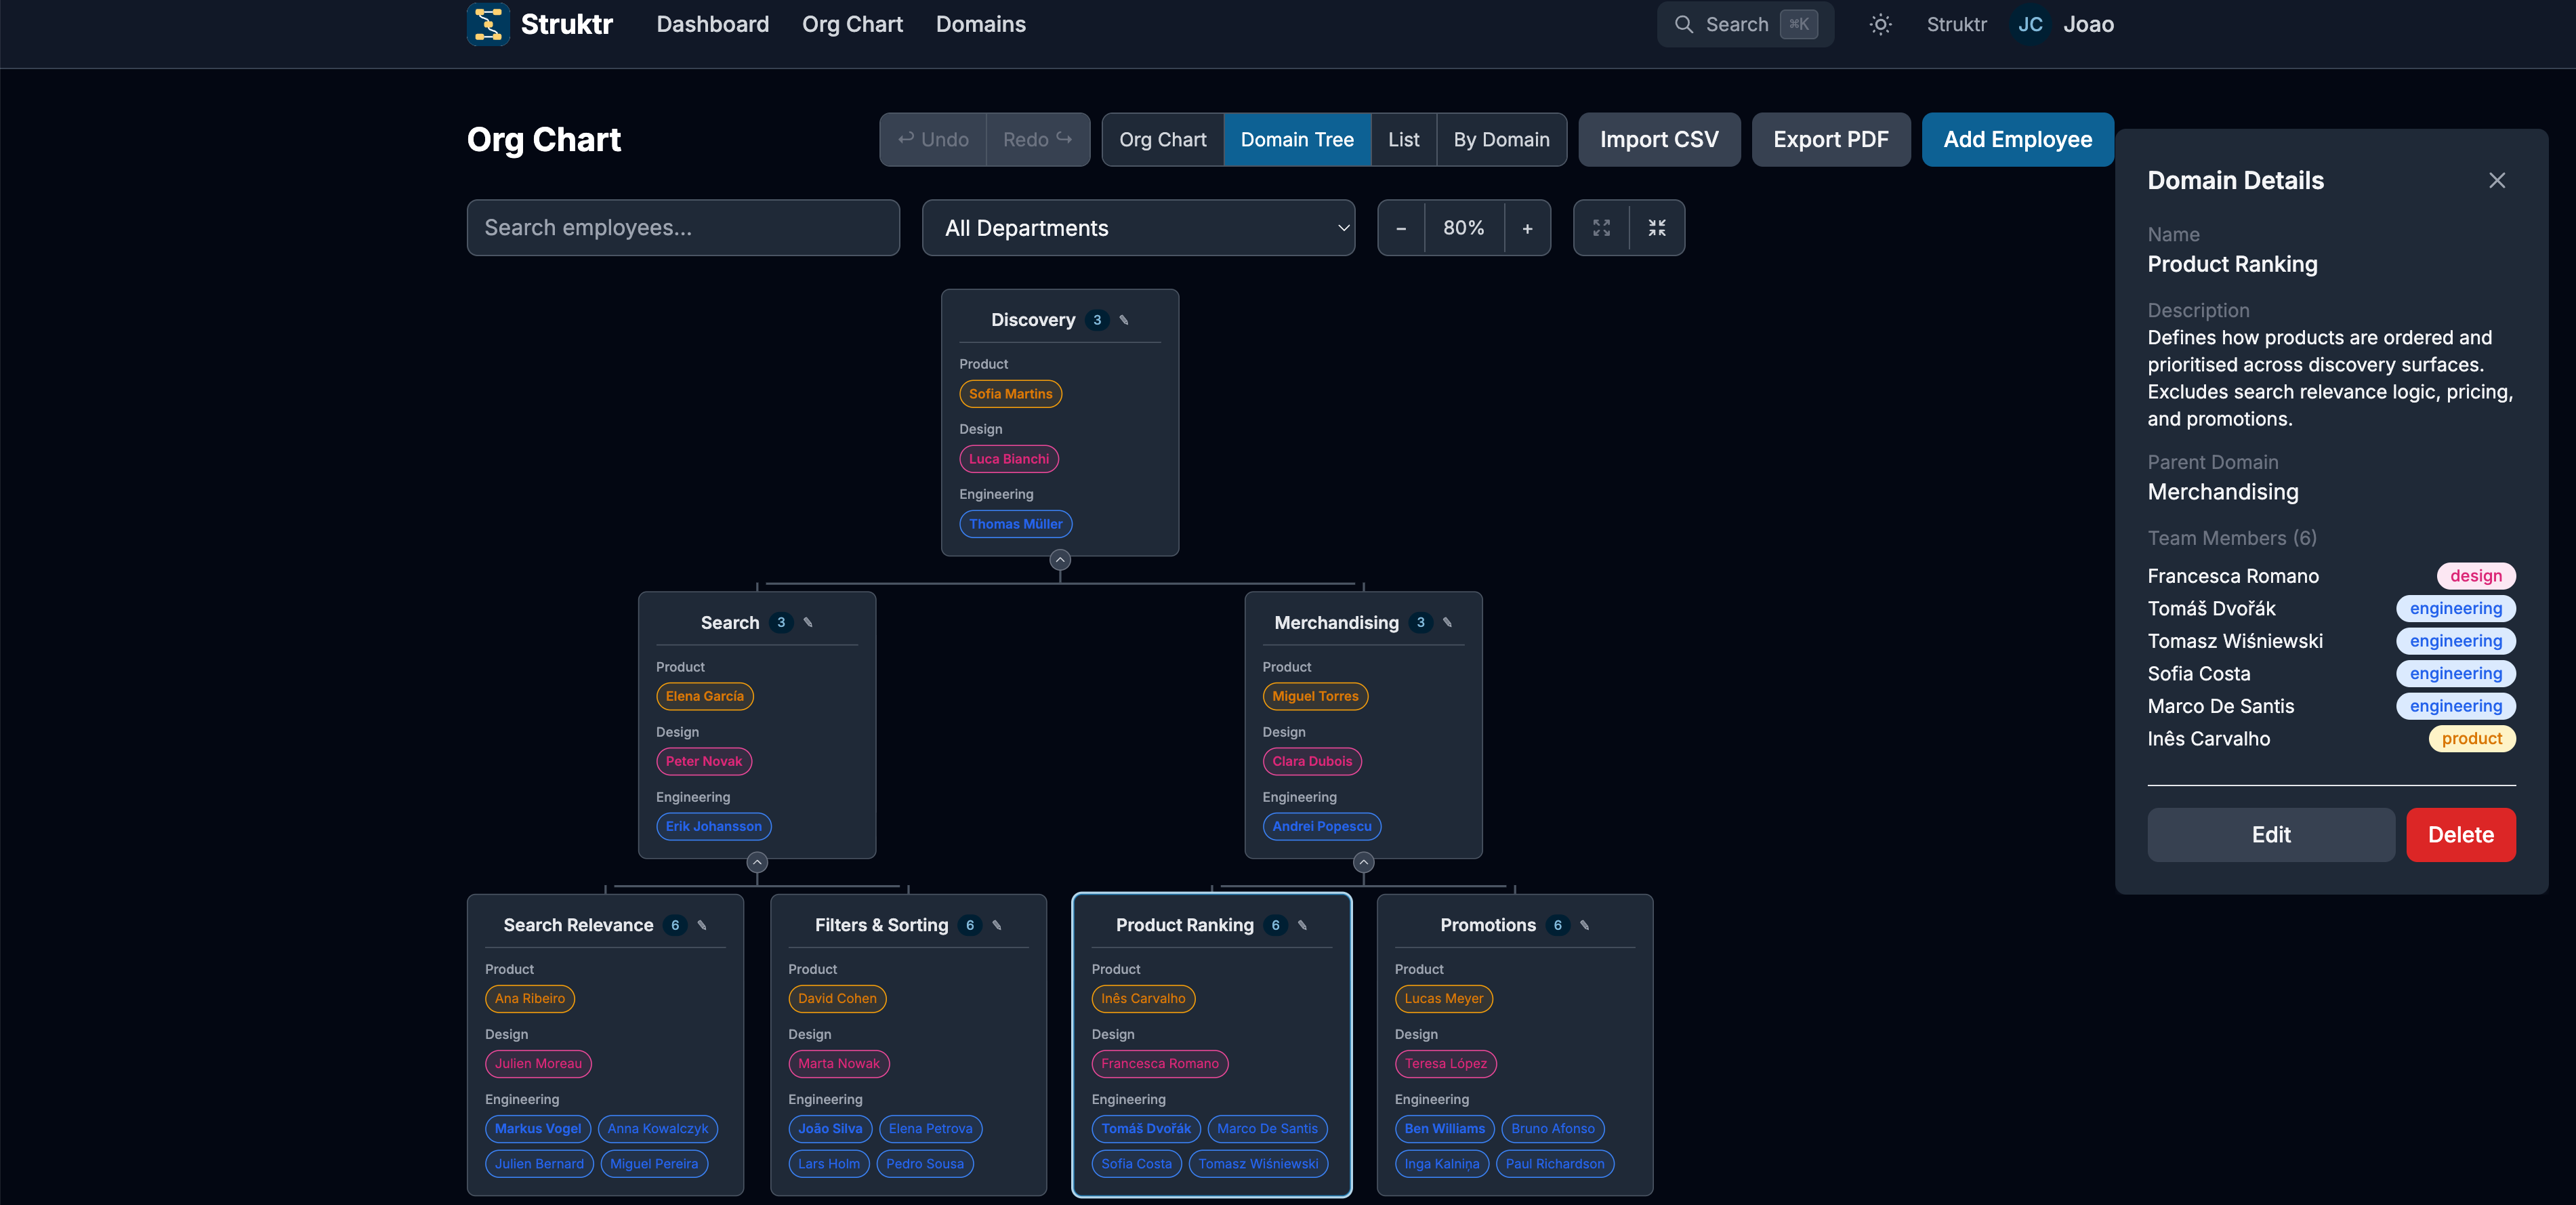Click the collapse-view icon beside fullscreen
This screenshot has width=2576, height=1205.
[1657, 227]
